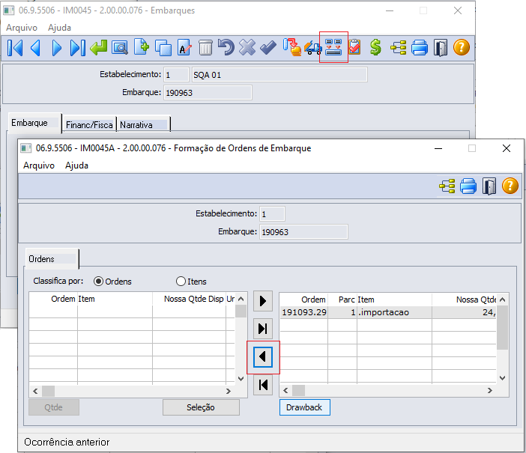526x453 pixels.
Task: Switch to the Narrativa tab
Action: click(144, 125)
